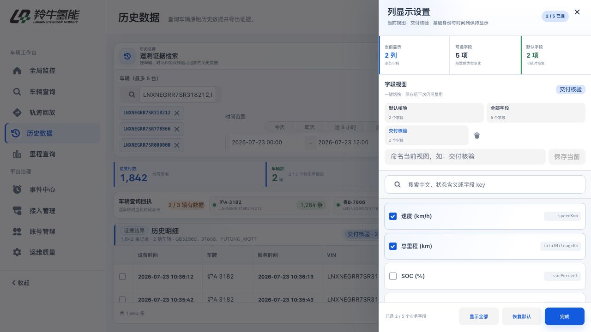Open 事件中心 in the sidebar

tap(52, 190)
